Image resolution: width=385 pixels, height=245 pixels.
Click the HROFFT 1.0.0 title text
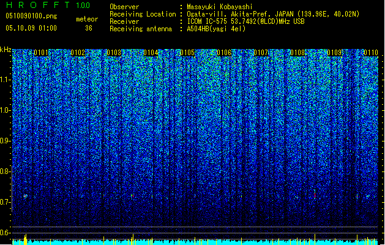click(48, 5)
